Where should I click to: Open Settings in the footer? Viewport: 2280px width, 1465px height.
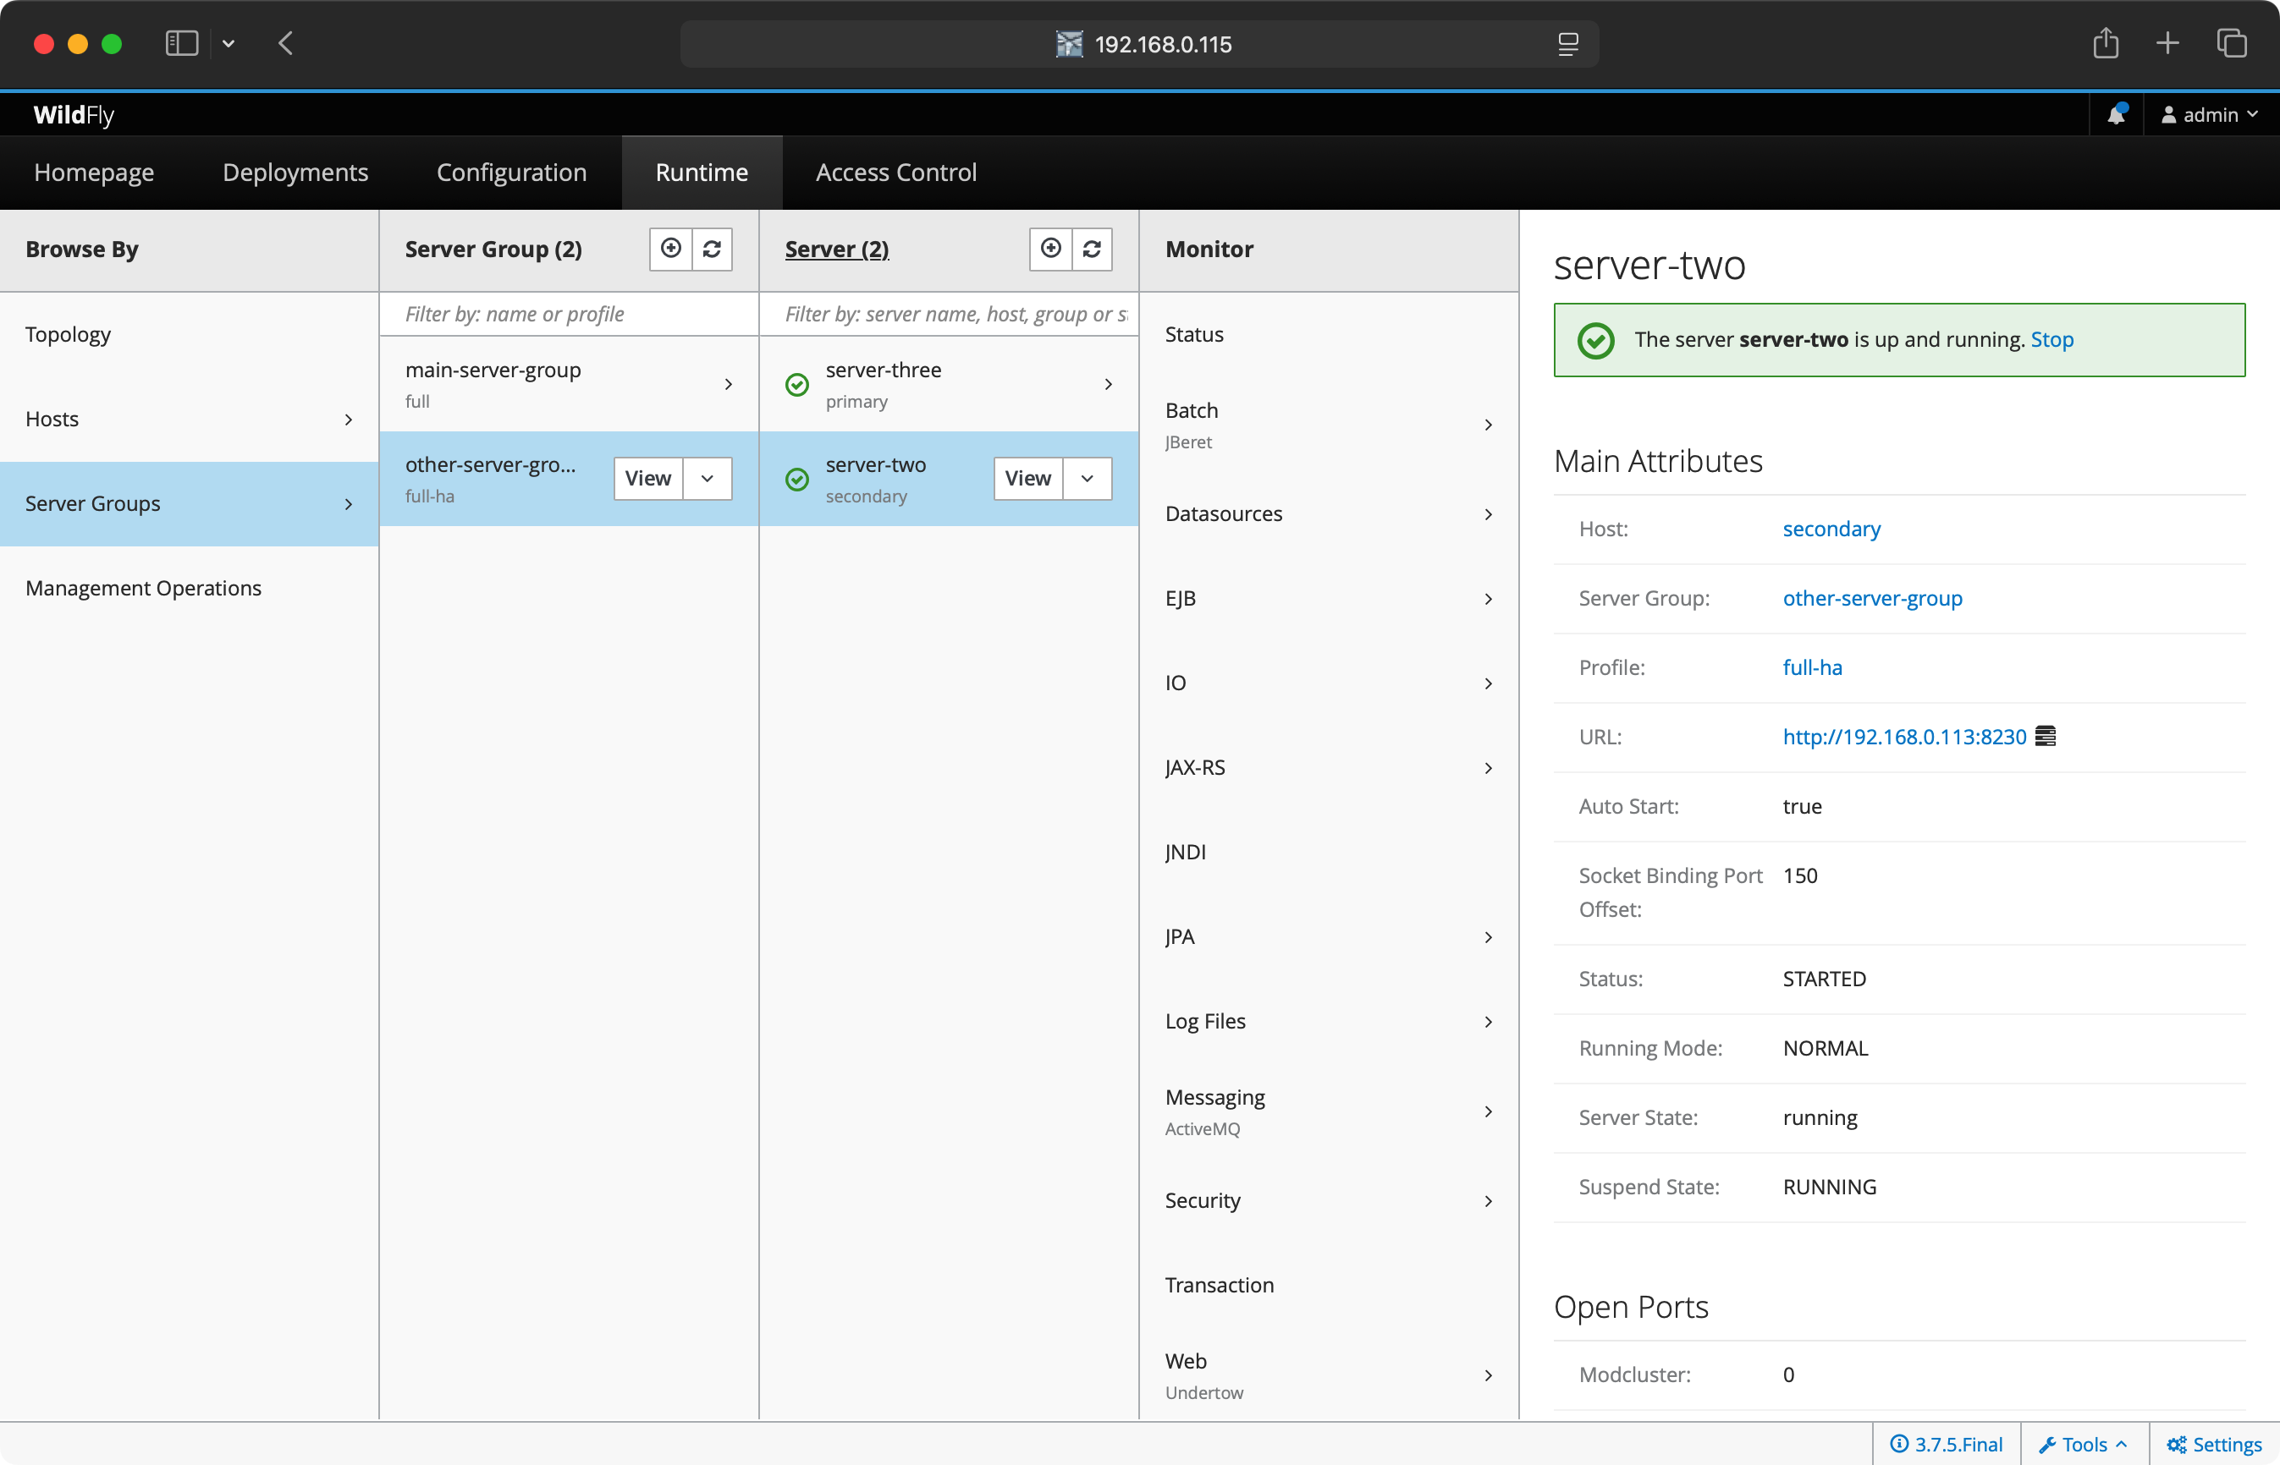pos(2214,1444)
